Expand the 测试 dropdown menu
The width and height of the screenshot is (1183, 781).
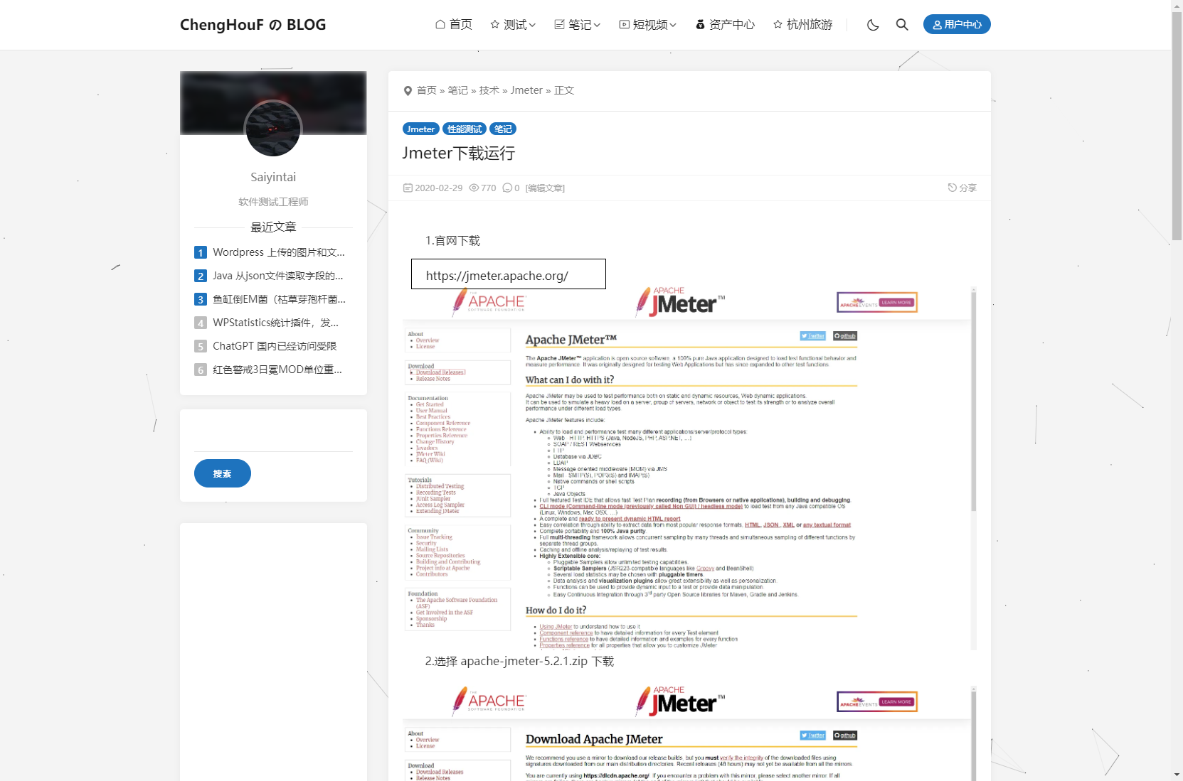(513, 25)
